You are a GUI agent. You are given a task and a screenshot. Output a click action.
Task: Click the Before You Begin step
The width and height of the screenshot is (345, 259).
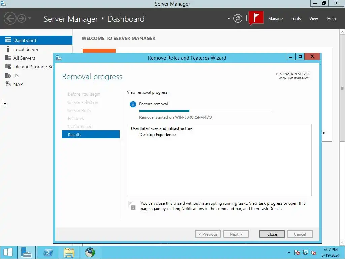click(x=84, y=94)
